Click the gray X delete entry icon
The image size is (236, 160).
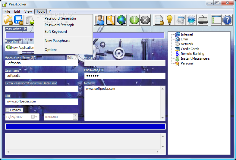145,20
